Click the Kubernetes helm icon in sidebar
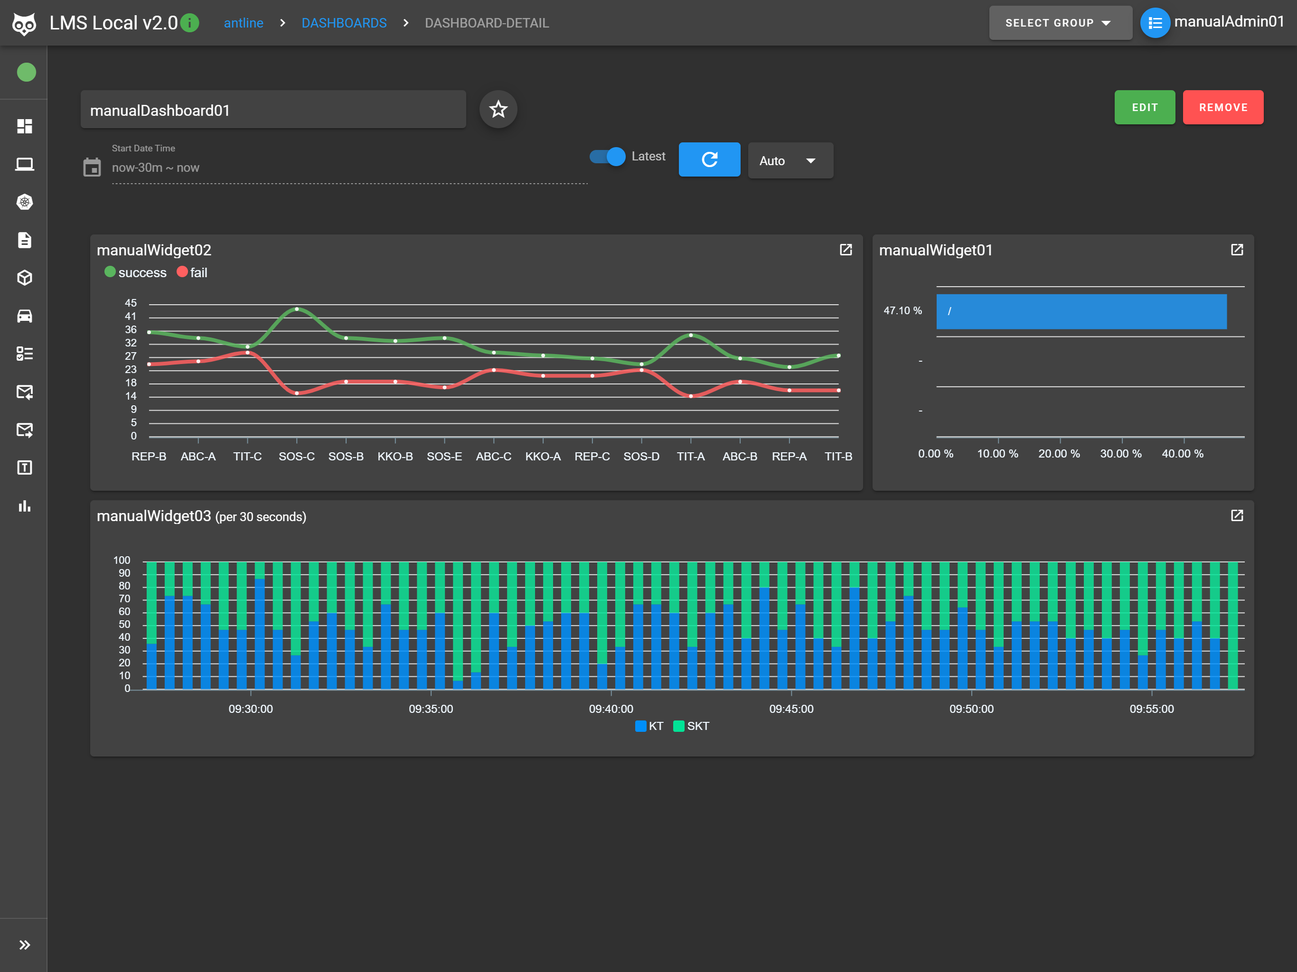1297x972 pixels. (x=24, y=202)
